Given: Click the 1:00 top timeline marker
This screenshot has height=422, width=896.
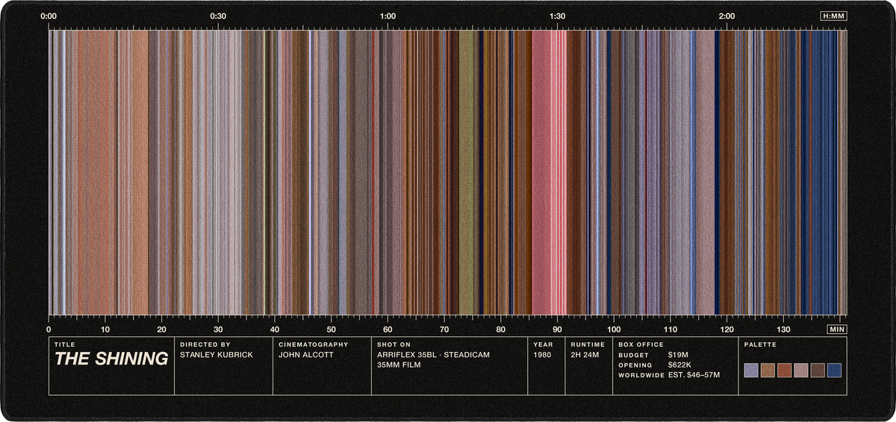Looking at the screenshot, I should pos(388,16).
